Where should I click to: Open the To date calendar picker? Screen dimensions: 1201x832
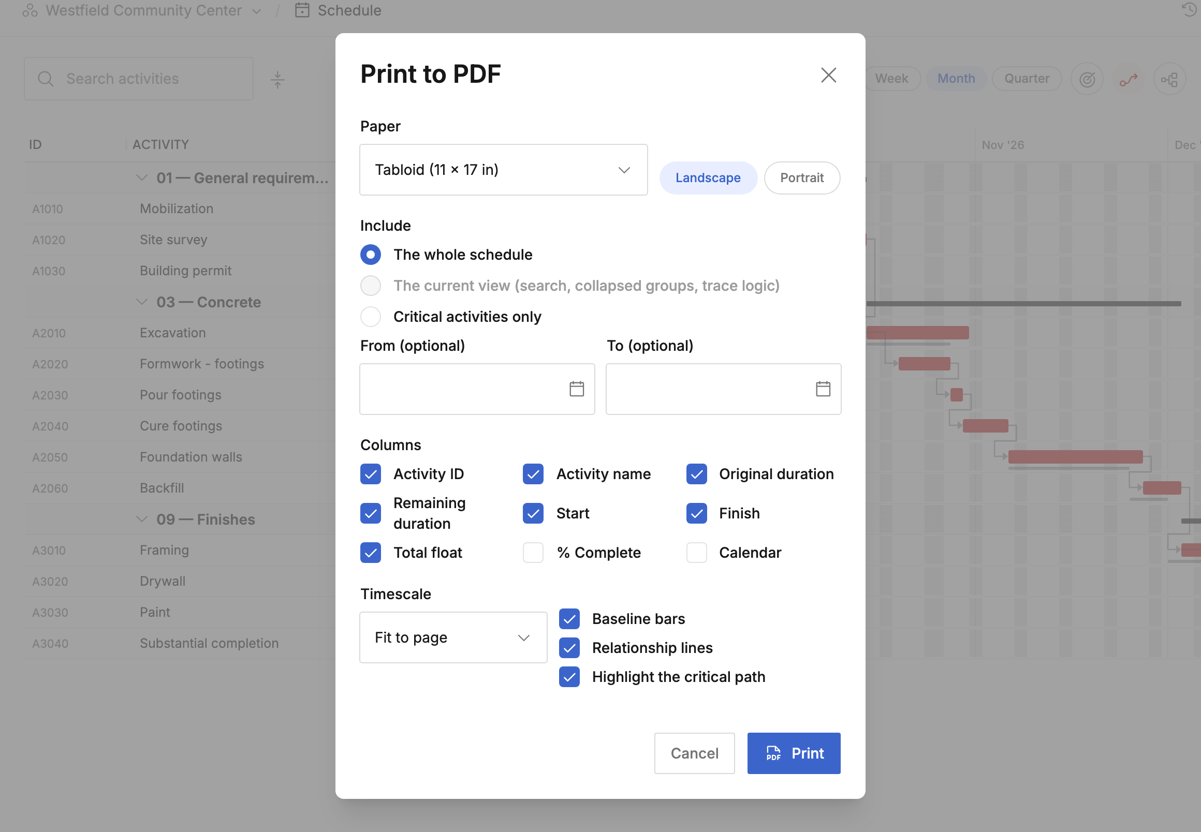823,389
